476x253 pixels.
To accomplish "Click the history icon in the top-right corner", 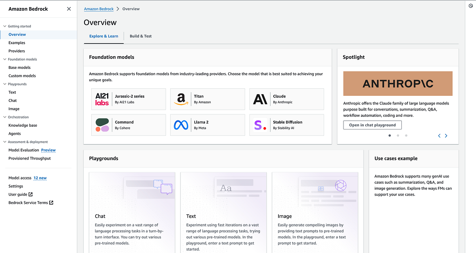I will (470, 6).
